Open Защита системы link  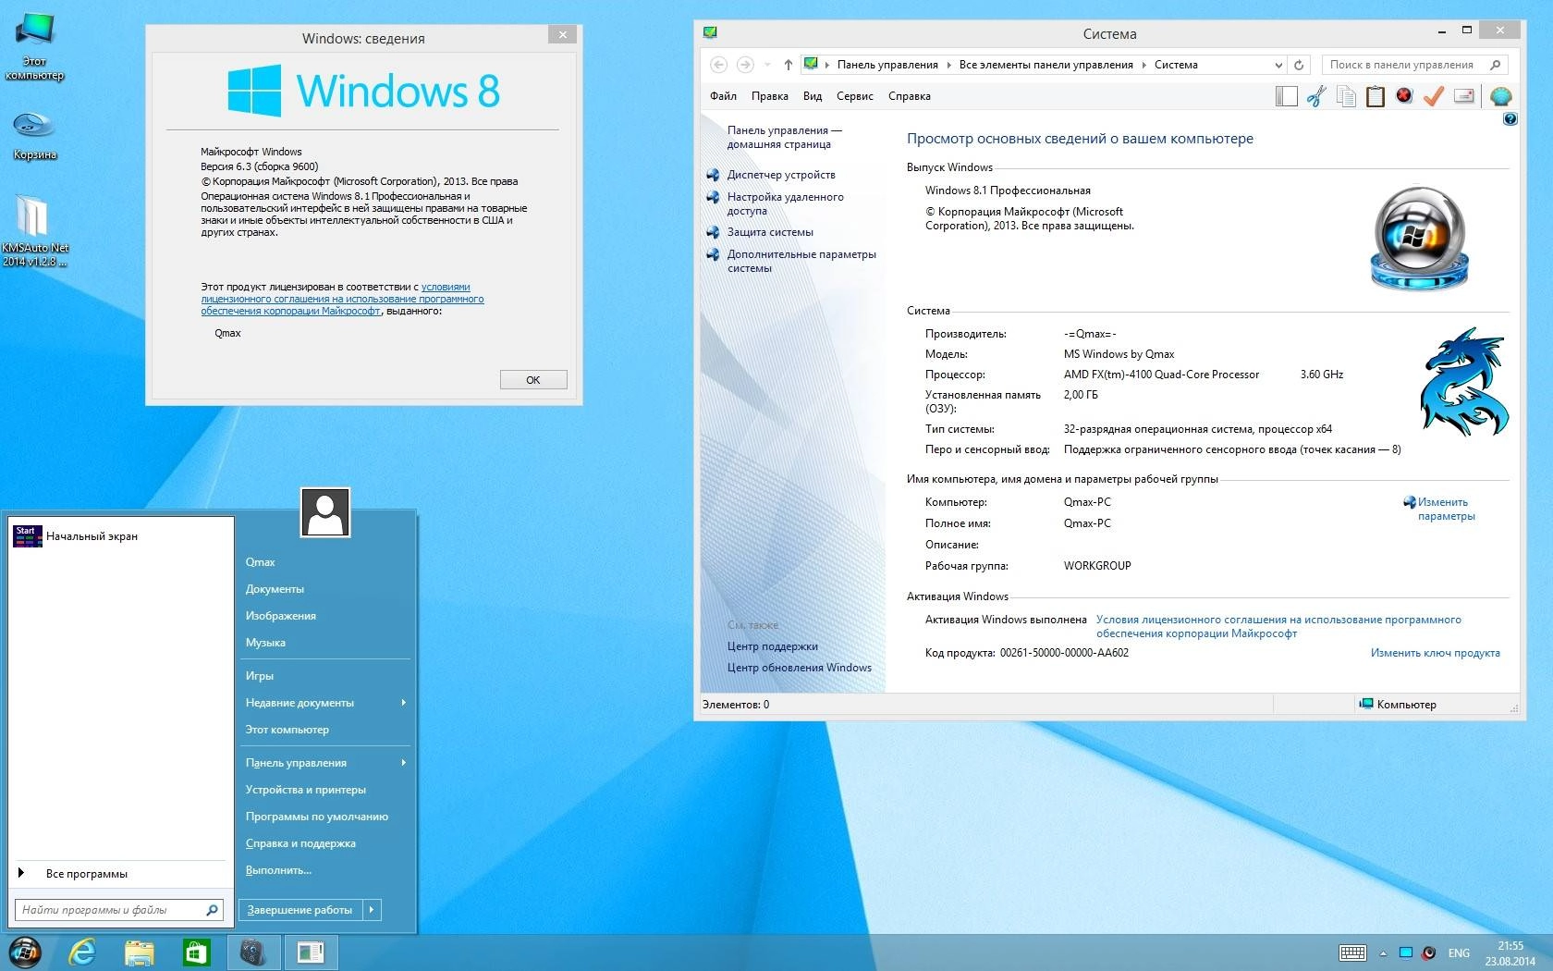[x=770, y=232]
